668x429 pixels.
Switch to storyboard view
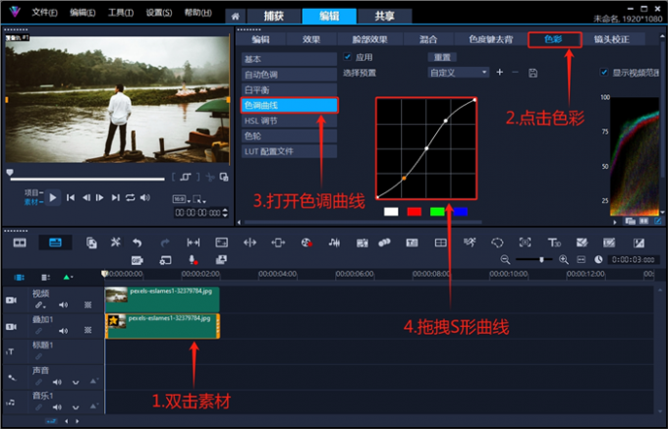point(20,243)
